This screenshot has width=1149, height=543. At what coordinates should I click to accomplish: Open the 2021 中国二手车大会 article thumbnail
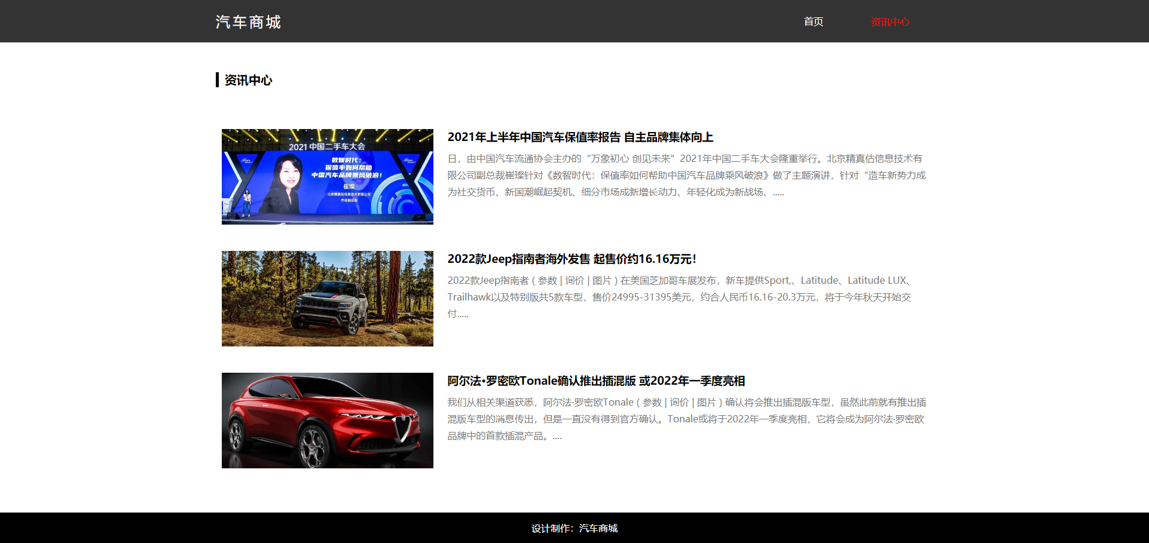click(x=328, y=177)
